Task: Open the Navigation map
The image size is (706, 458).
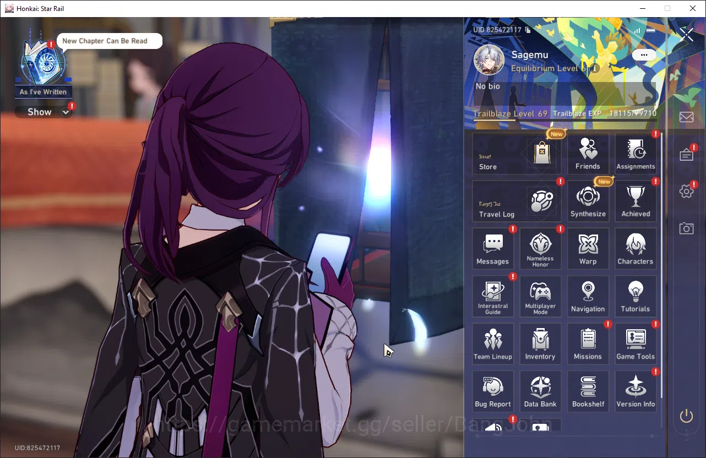Action: tap(588, 296)
